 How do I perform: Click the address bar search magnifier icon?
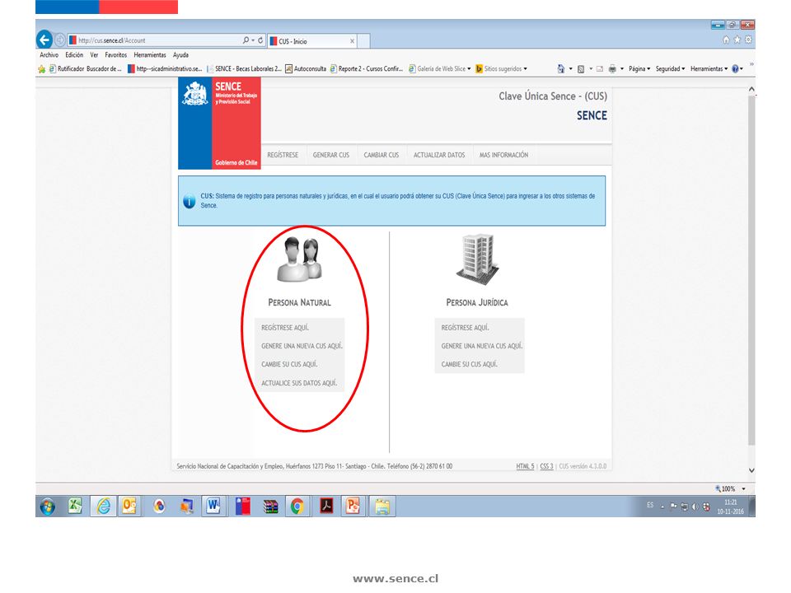point(246,40)
